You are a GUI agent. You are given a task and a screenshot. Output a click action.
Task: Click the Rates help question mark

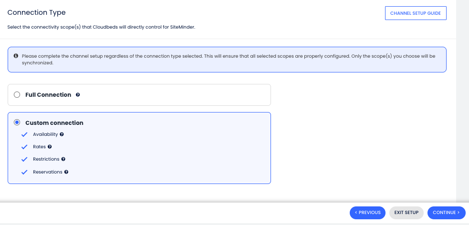[50, 147]
